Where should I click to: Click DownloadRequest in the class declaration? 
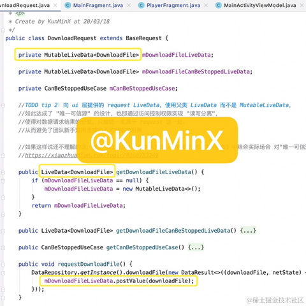(72, 38)
